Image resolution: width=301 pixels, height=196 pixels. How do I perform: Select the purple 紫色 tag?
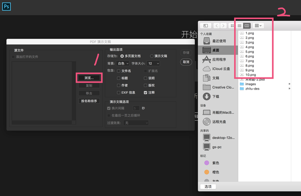coord(218,163)
